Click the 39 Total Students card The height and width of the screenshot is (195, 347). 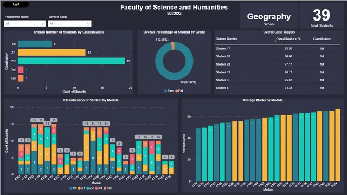click(322, 16)
